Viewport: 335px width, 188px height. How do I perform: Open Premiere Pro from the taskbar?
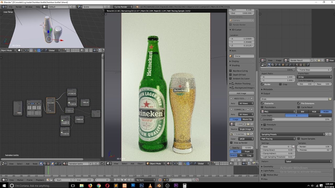click(176, 185)
